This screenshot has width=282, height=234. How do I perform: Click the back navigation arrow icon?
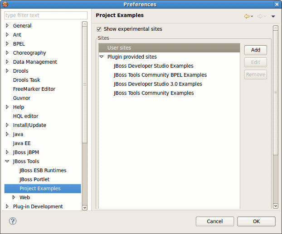point(247,16)
